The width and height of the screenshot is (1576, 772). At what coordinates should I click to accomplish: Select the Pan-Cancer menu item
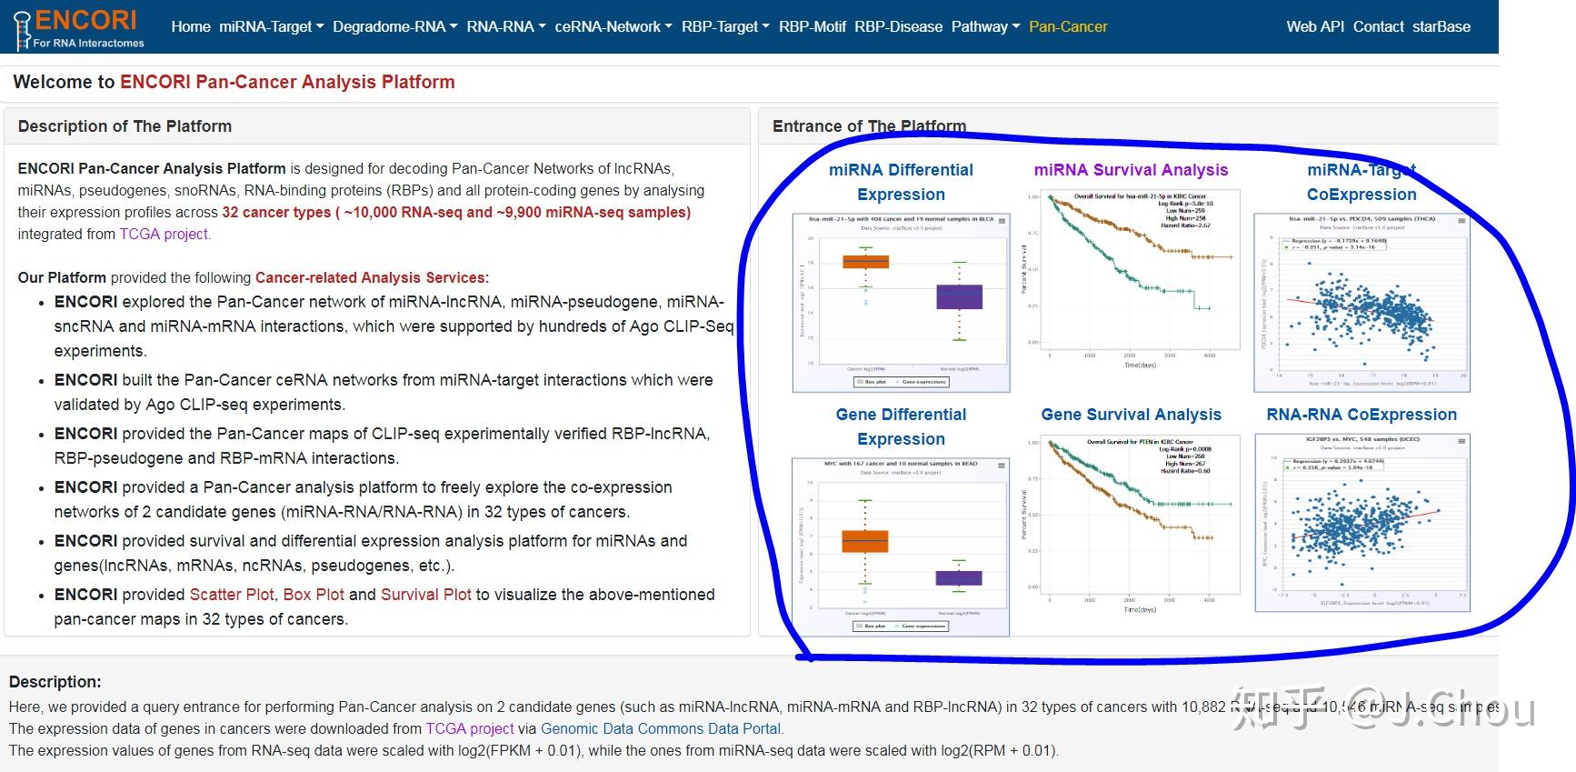click(1068, 27)
